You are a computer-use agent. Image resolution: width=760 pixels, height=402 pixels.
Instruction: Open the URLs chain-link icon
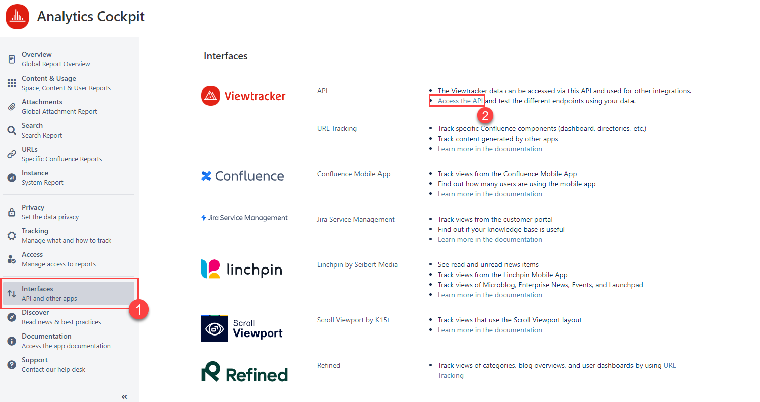(x=12, y=154)
